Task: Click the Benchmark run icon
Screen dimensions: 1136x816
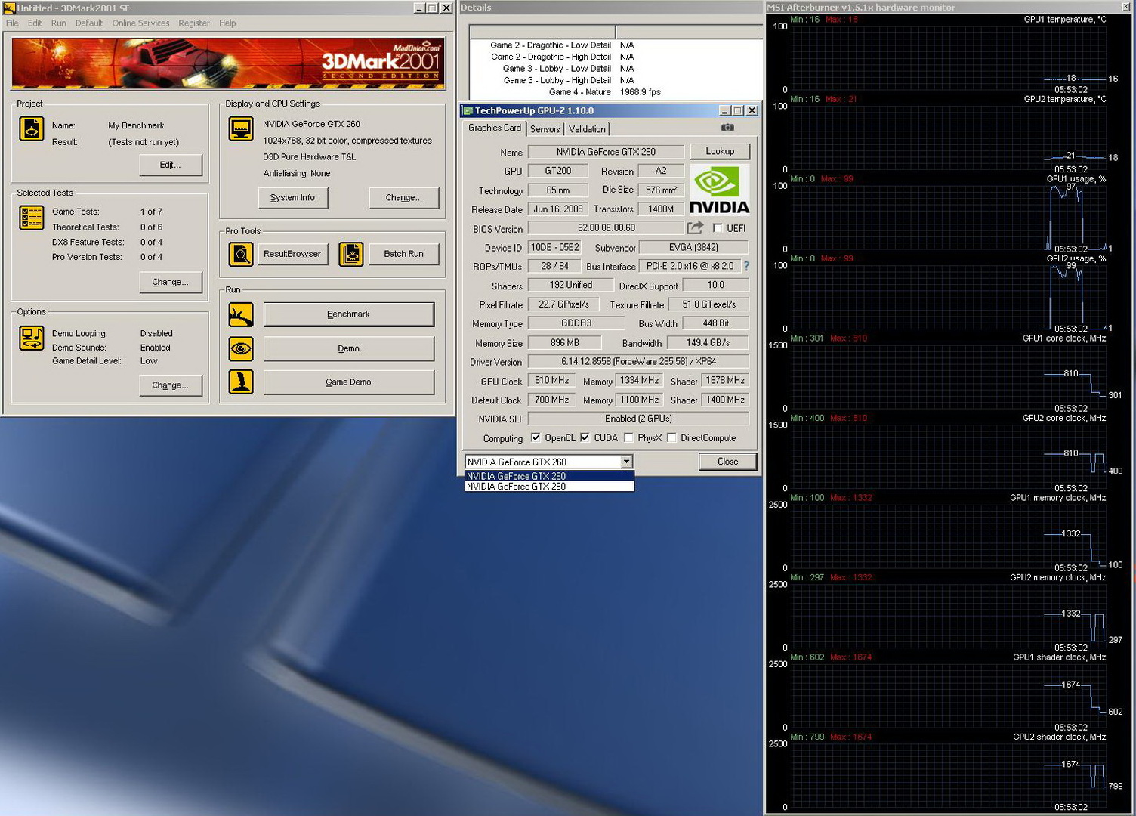Action: coord(241,314)
